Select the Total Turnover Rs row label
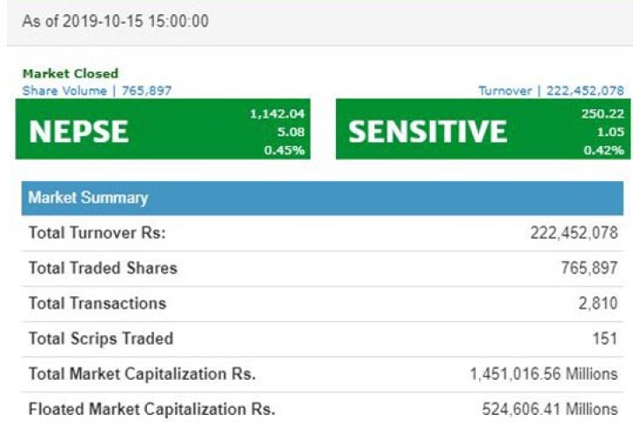Viewport: 633px width, 422px height. pos(98,233)
